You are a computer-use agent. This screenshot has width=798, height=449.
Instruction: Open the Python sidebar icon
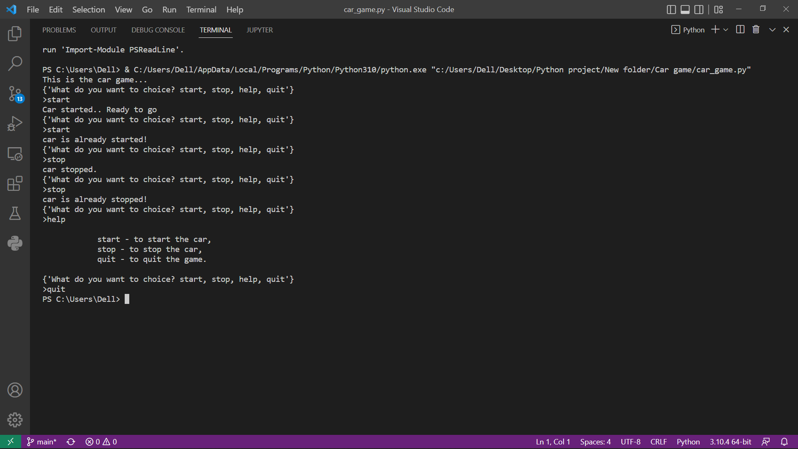(15, 243)
